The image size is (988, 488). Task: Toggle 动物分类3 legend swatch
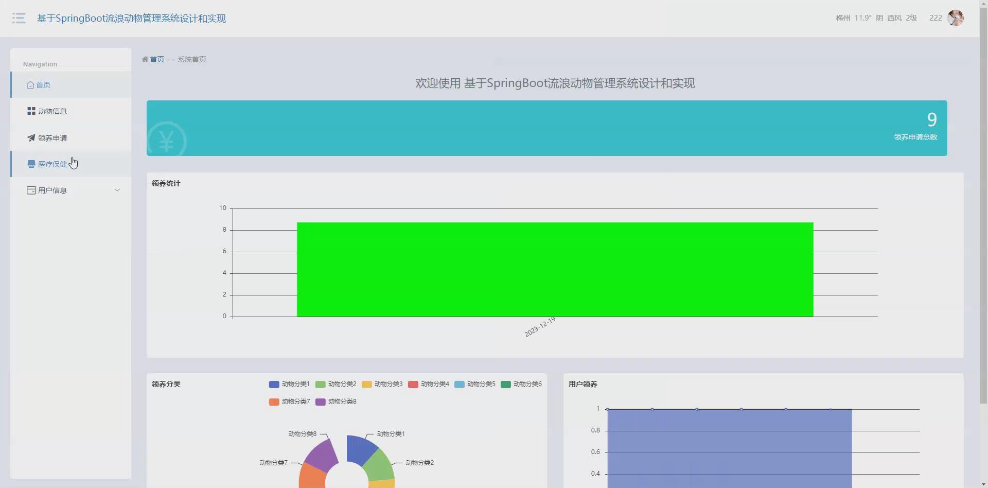pos(366,385)
